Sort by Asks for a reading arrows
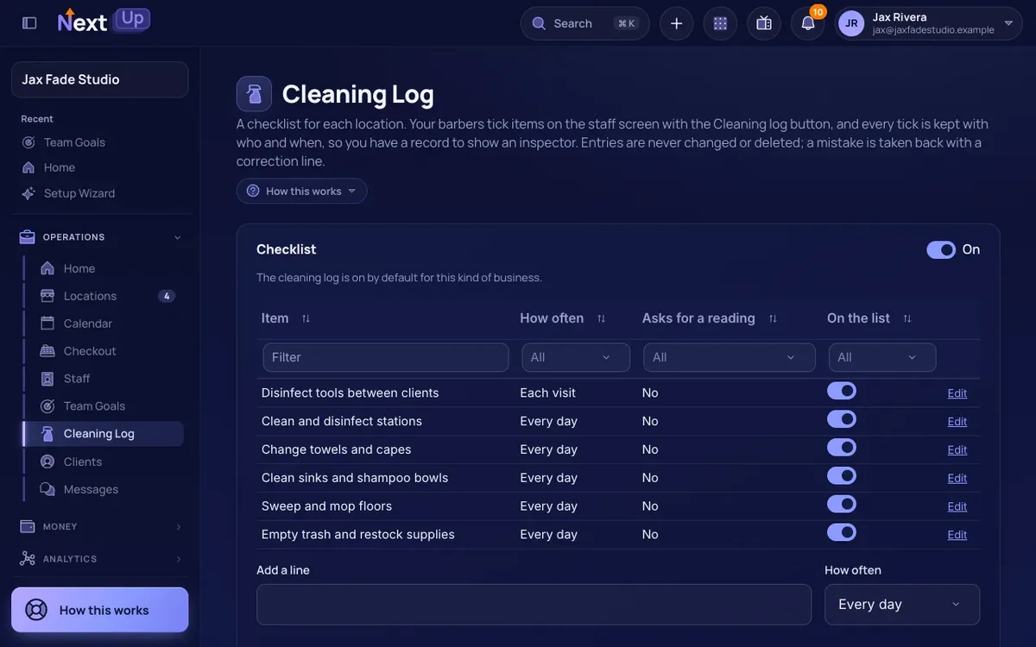Screen dimensions: 1036x647 coord(773,318)
